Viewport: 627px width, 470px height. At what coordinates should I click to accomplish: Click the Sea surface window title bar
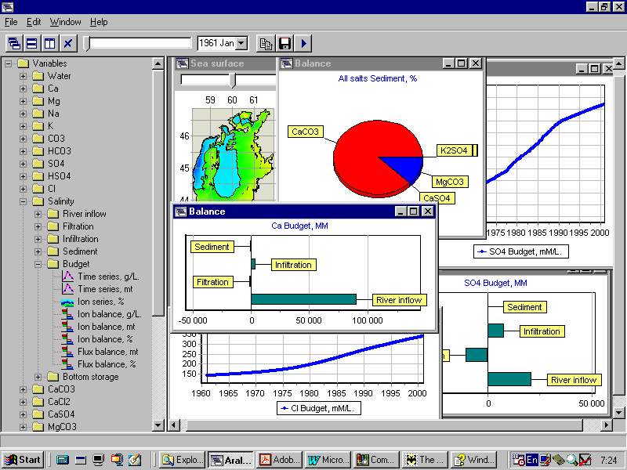226,63
